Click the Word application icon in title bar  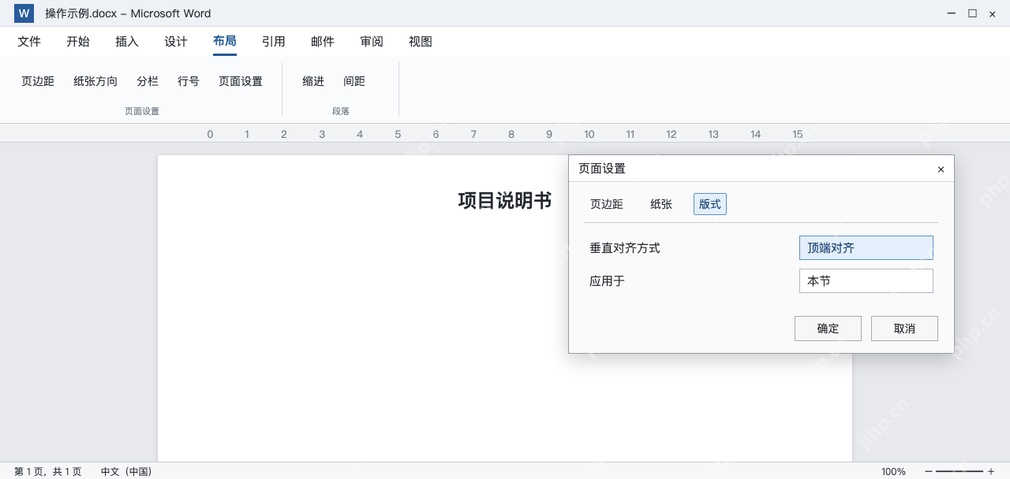pyautogui.click(x=24, y=13)
